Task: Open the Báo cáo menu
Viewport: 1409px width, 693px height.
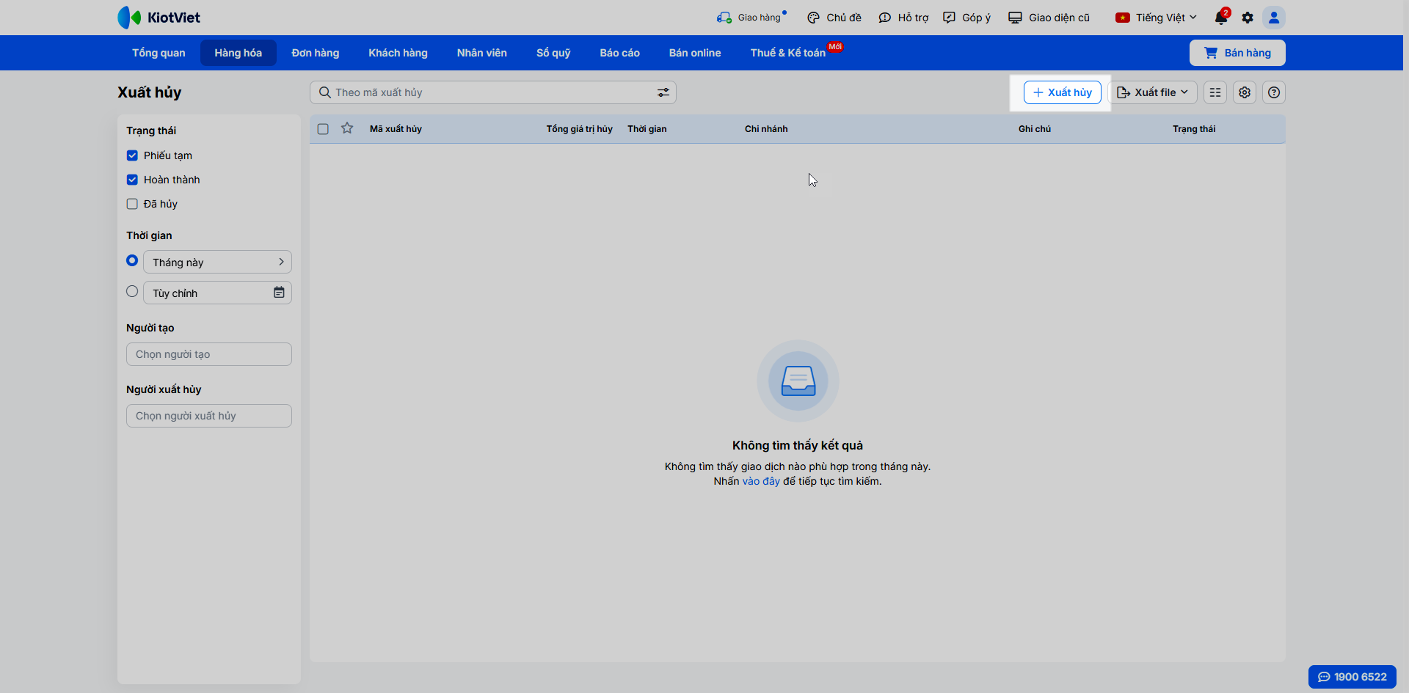Action: click(620, 53)
